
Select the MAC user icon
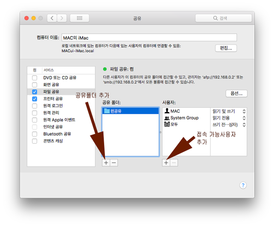pyautogui.click(x=167, y=111)
